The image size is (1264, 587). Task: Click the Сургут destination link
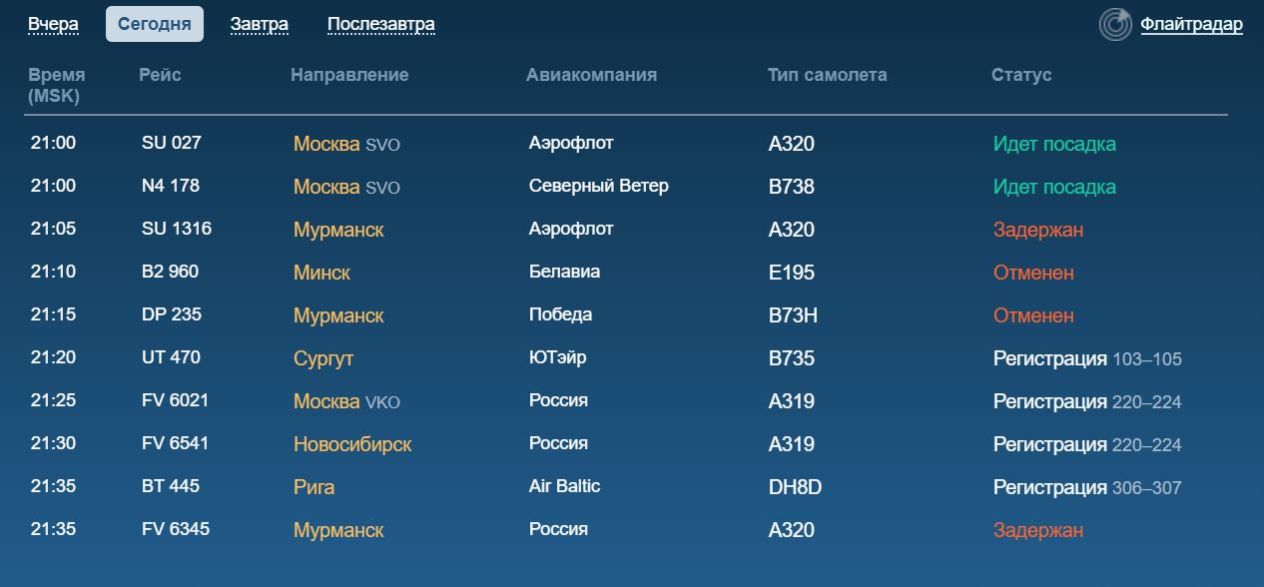click(323, 358)
